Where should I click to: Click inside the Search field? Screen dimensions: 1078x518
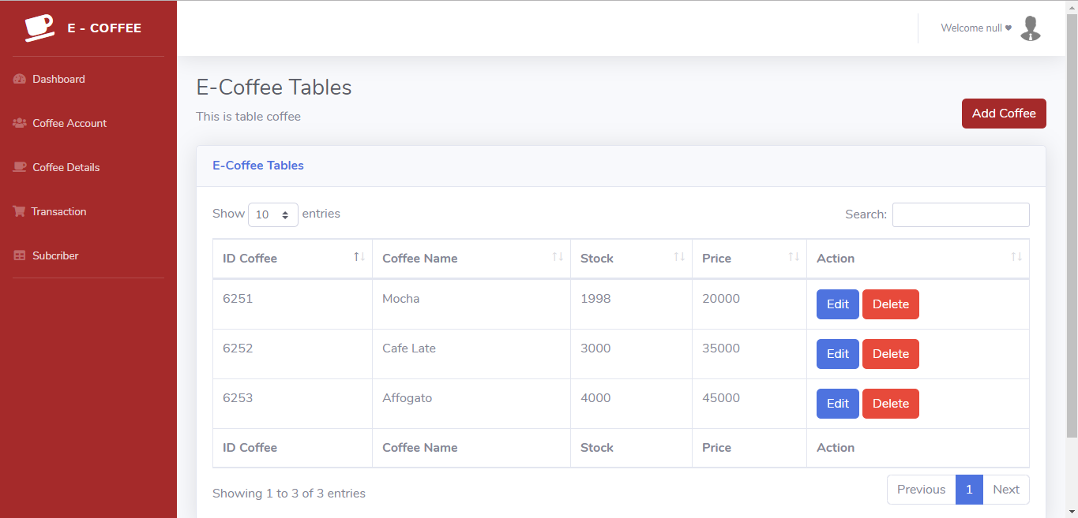point(960,214)
